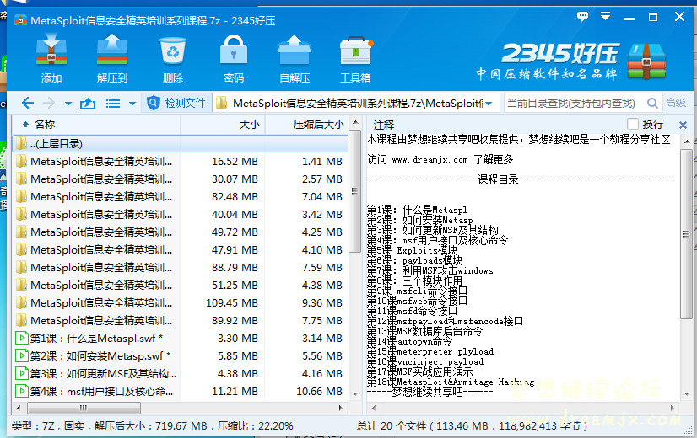697x438 pixels.
Task: Click the magnifier search icon
Action: [652, 104]
